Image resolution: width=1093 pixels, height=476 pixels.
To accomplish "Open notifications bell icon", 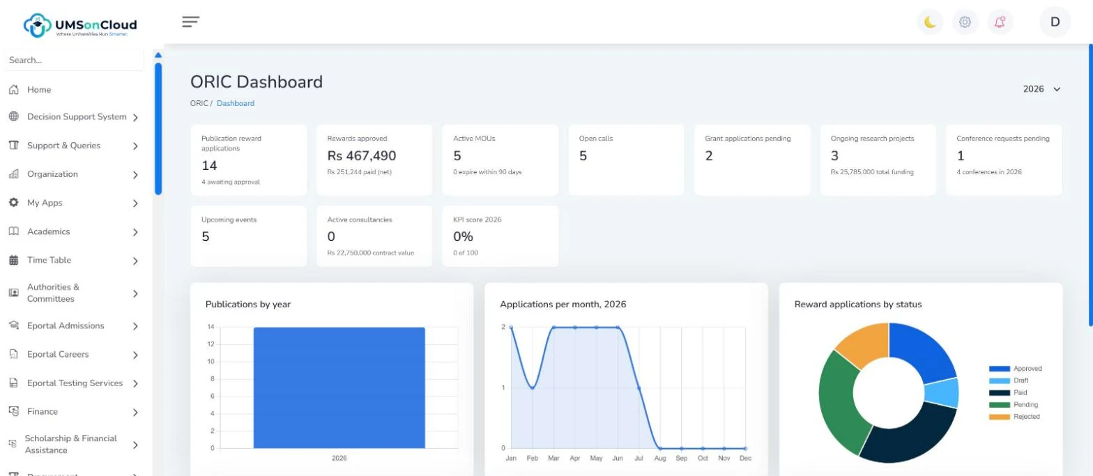I will (x=1000, y=22).
